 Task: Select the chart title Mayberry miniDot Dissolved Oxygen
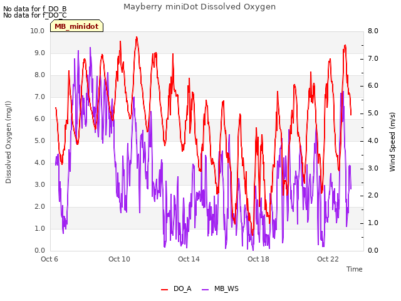click(199, 7)
